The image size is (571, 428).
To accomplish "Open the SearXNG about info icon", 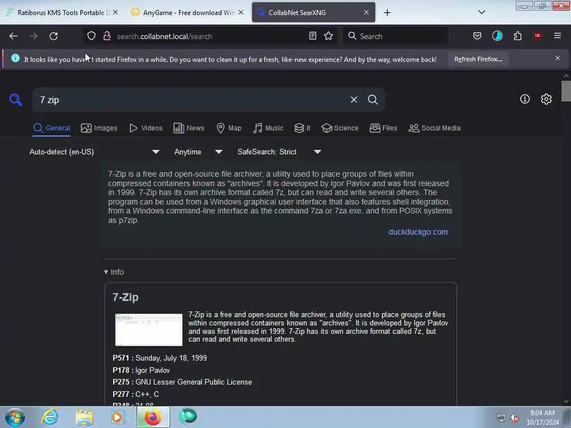I will 525,99.
